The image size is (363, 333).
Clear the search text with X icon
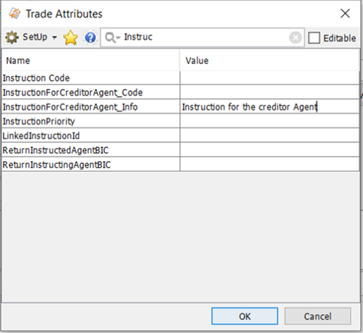[x=295, y=38]
